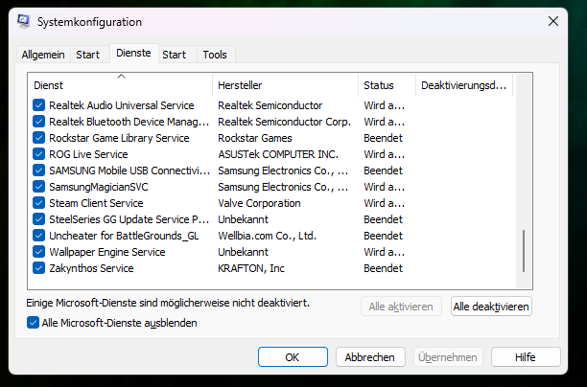
Task: Uncheck Wallpaper Engine Service checkbox
Action: 39,252
